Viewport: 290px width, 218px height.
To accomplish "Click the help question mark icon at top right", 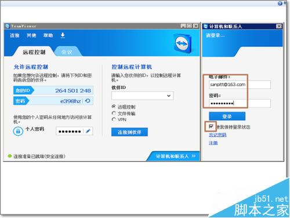I will click(280, 3).
